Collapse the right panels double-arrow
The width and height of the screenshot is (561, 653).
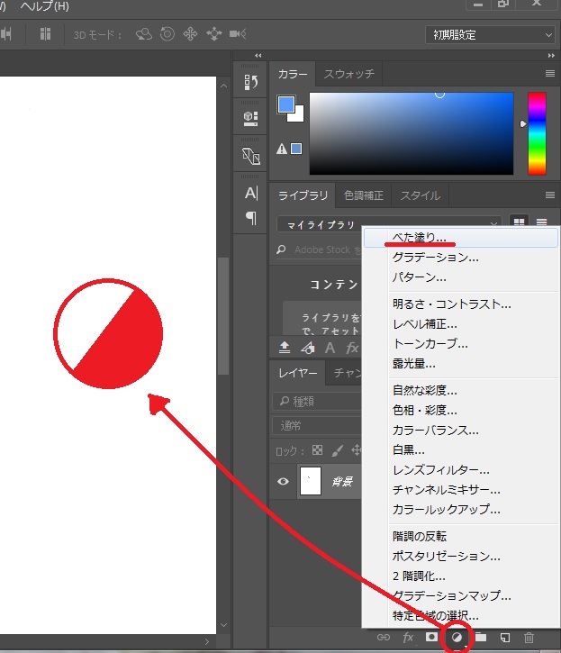click(x=551, y=55)
